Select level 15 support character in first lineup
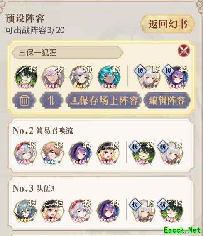The height and width of the screenshot is (236, 203). point(148,76)
